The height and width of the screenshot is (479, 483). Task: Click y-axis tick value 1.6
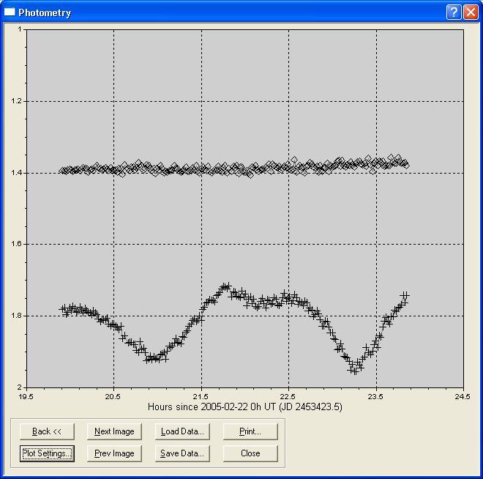[x=17, y=244]
